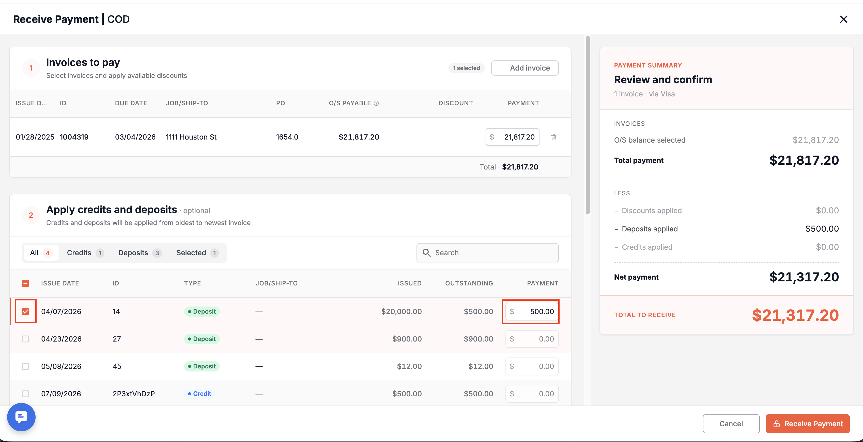Open the Deposits tab
The width and height of the screenshot is (863, 442).
(x=140, y=253)
